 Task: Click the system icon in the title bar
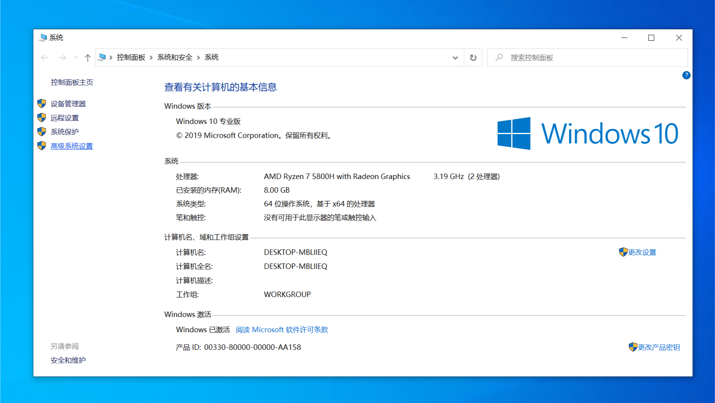(43, 38)
